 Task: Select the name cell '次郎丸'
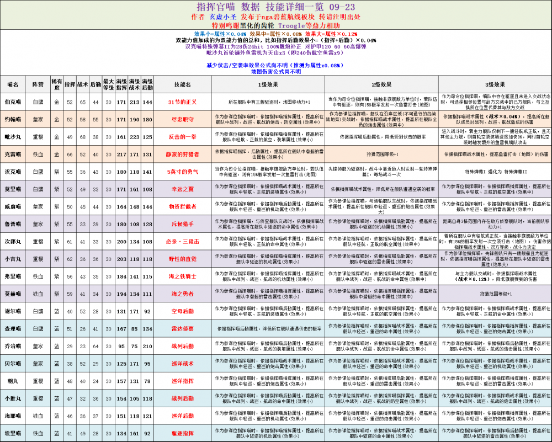[13, 242]
